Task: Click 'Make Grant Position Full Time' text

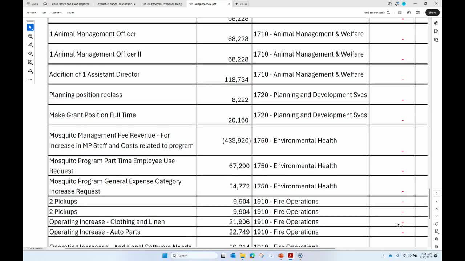Action: [93, 115]
